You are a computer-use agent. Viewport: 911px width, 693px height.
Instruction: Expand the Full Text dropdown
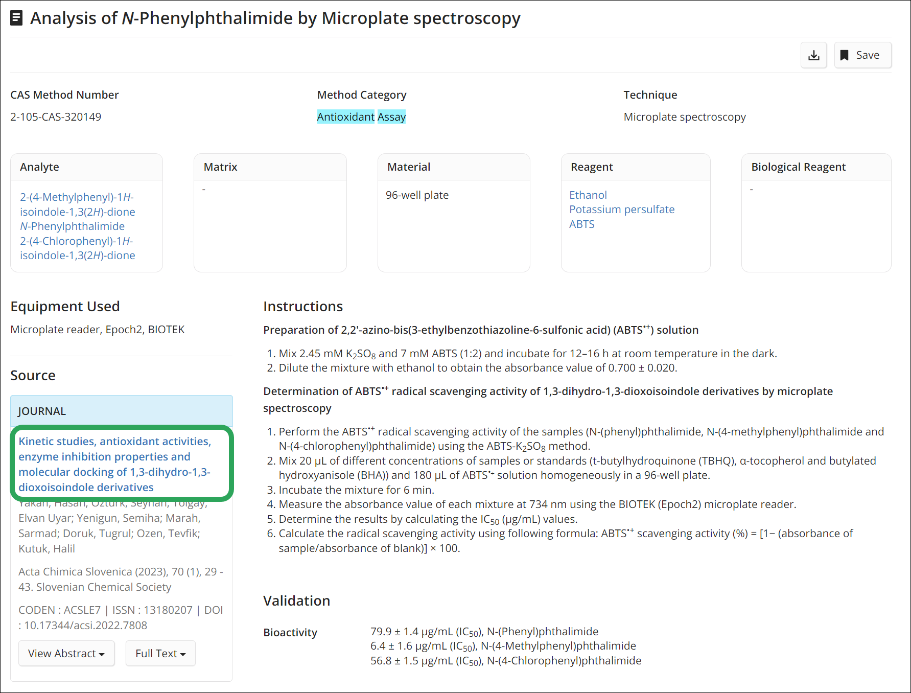tap(160, 653)
